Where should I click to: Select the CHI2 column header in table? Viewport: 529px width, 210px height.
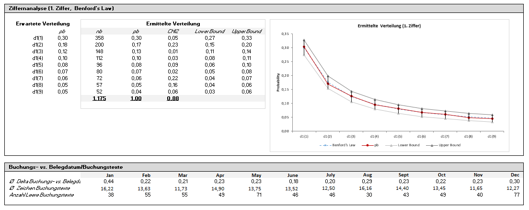172,31
